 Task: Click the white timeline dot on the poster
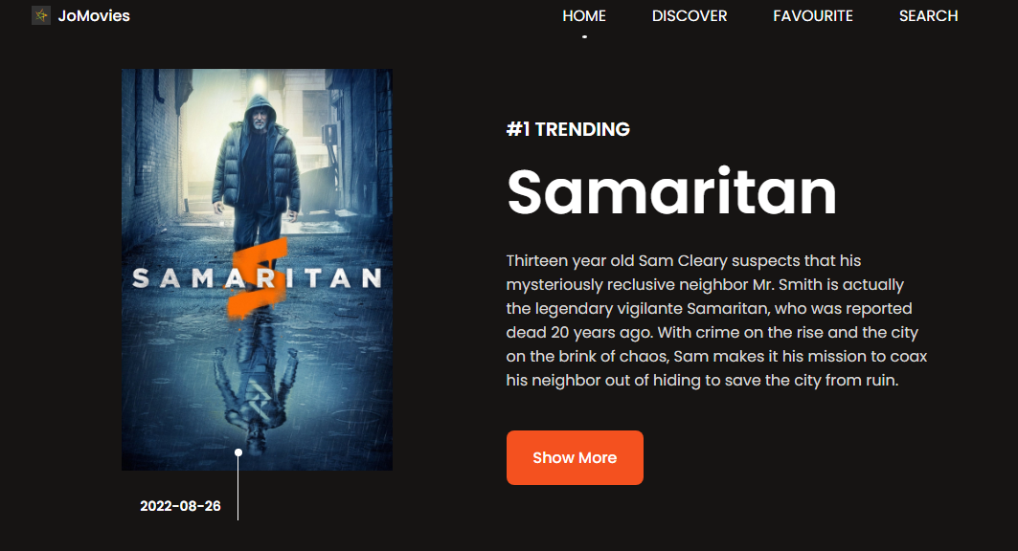coord(238,452)
